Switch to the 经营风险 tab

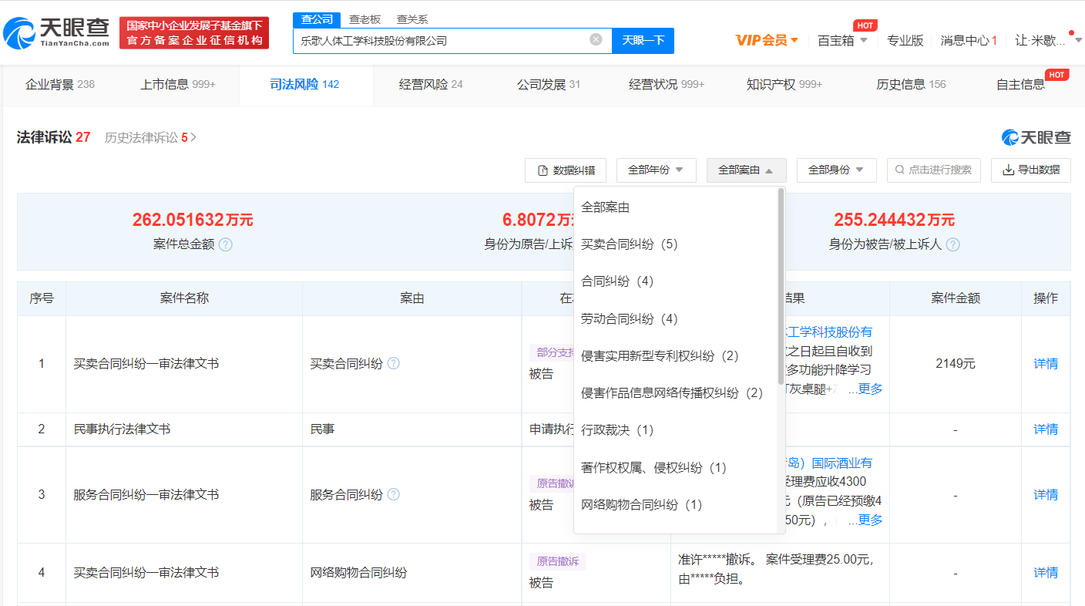coord(430,85)
